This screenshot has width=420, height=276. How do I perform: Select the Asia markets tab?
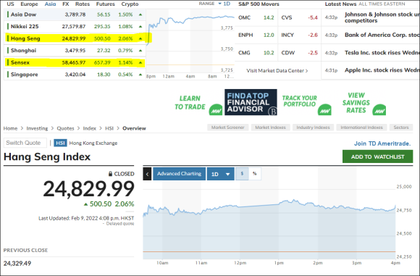(51, 4)
